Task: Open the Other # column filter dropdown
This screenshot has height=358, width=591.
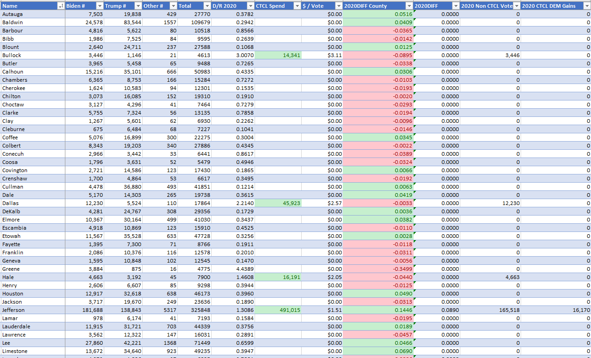Action: pos(173,6)
